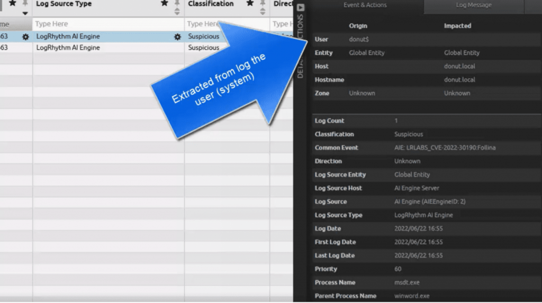542x303 pixels.
Task: Select the second LogRhythm AI Engine row
Action: click(68, 48)
